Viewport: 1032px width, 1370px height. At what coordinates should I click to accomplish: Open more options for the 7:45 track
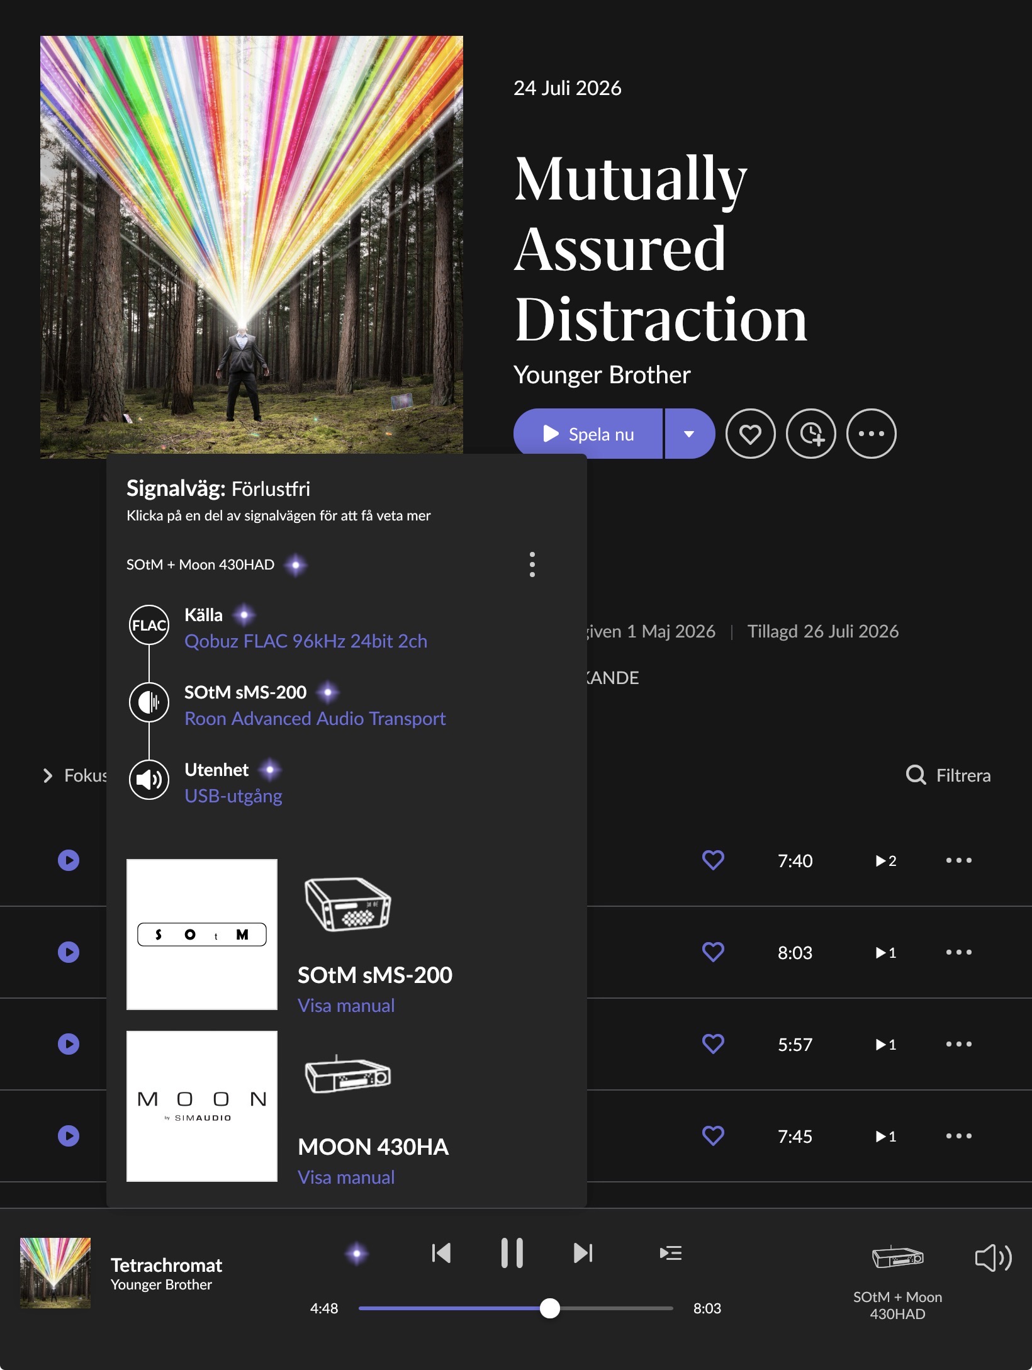959,1136
